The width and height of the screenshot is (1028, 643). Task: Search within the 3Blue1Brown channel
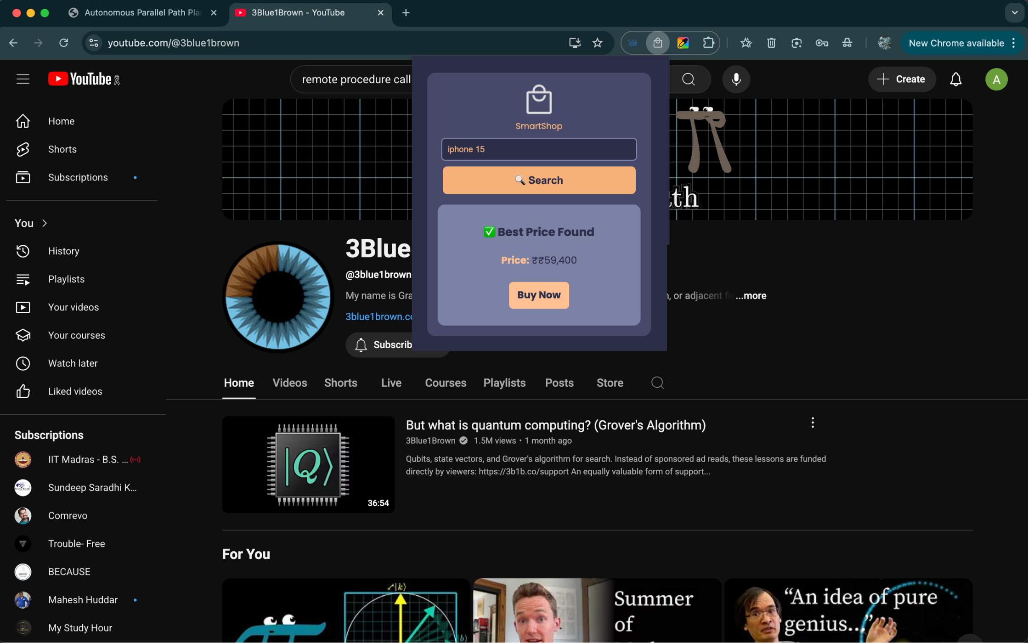click(657, 383)
